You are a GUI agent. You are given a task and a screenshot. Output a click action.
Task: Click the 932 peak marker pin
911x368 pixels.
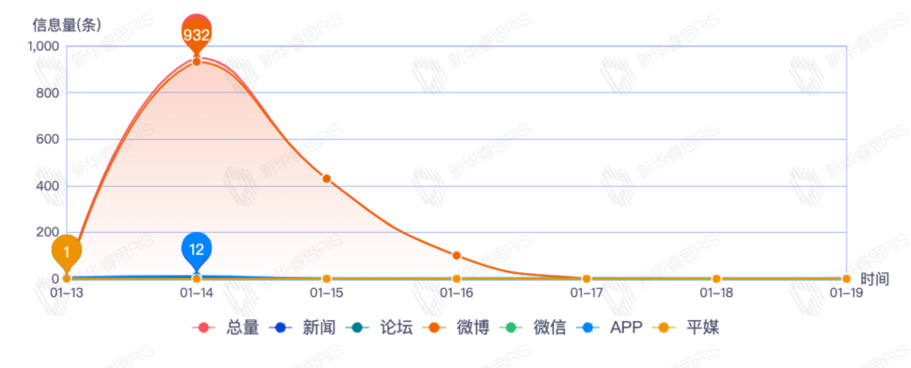point(196,34)
